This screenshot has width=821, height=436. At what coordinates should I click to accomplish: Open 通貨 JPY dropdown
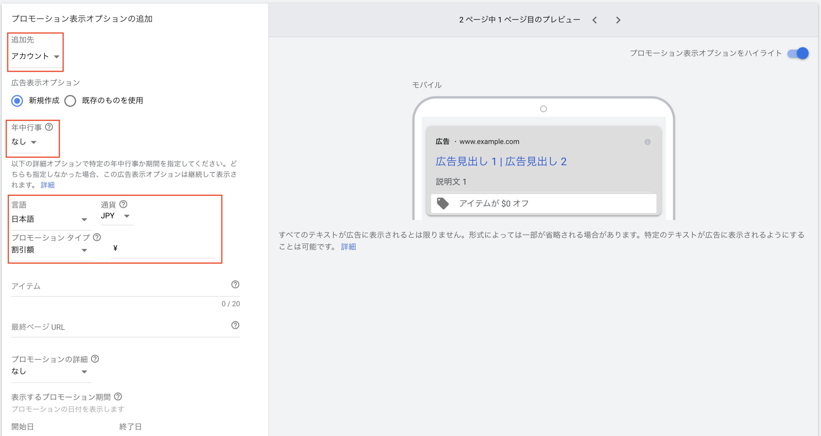[115, 216]
